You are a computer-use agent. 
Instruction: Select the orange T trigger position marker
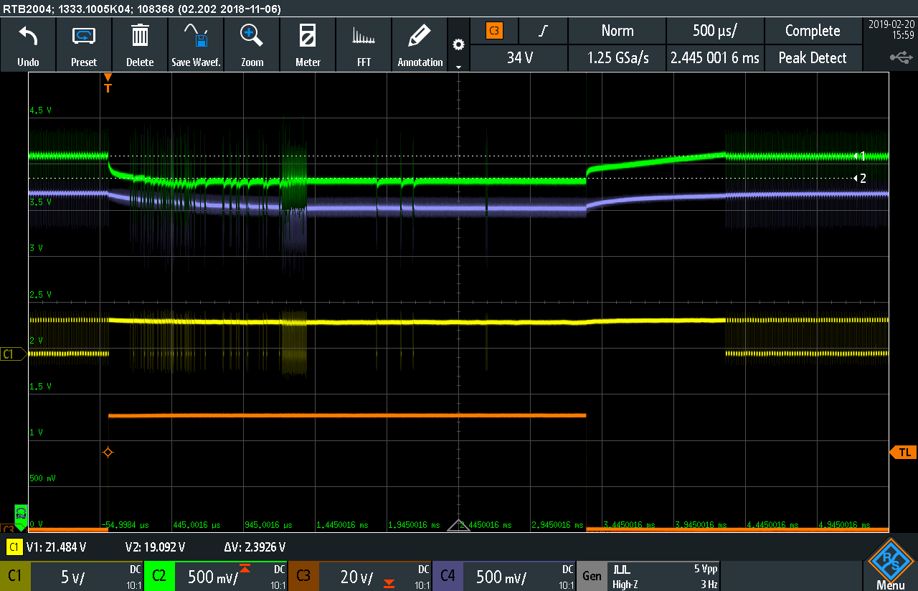108,83
